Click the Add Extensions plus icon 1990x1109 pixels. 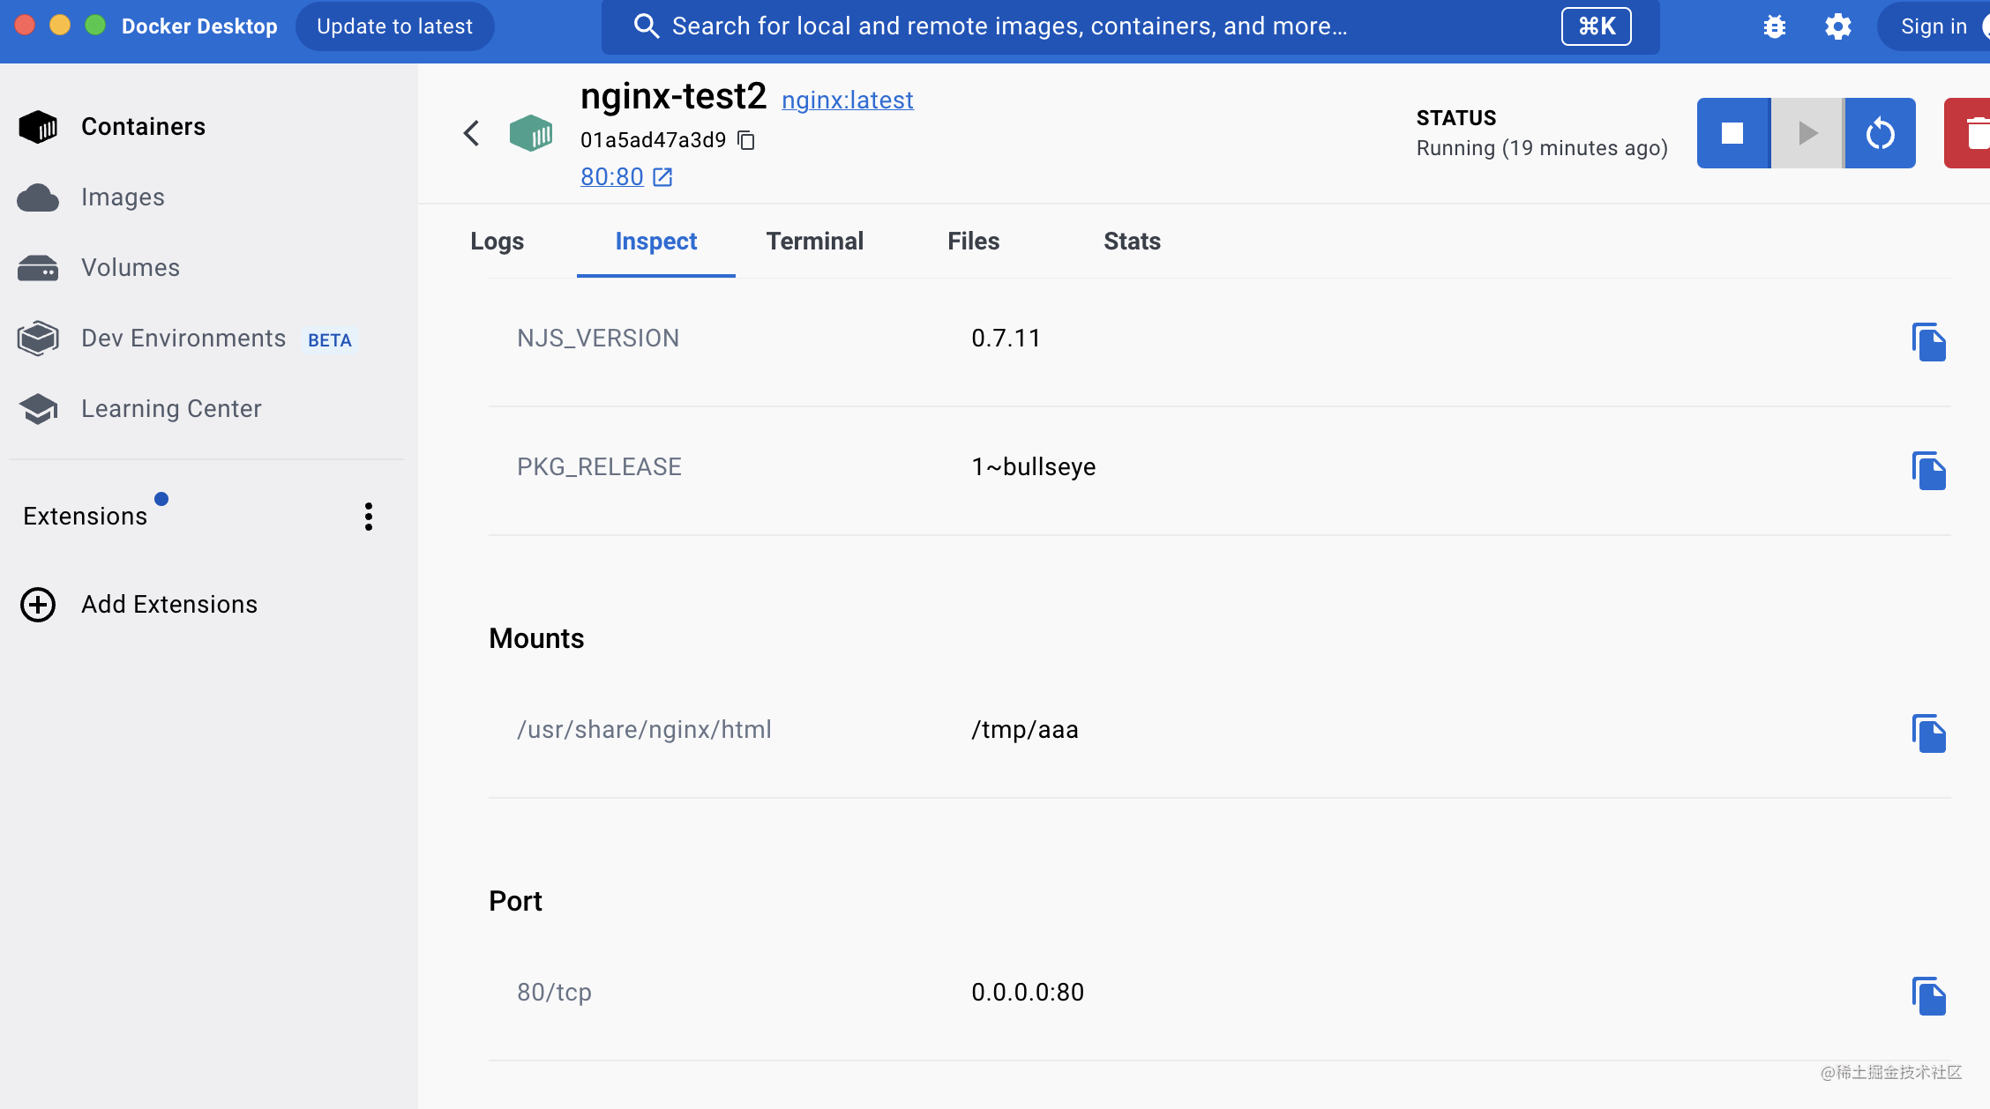pos(37,605)
